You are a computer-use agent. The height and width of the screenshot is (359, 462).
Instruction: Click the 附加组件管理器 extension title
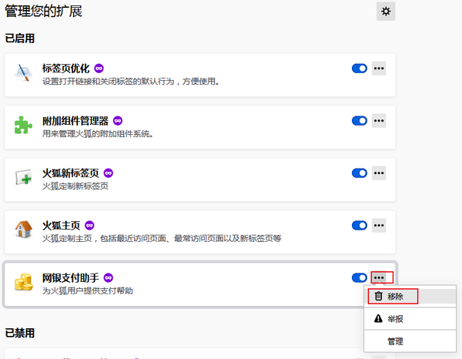click(75, 120)
